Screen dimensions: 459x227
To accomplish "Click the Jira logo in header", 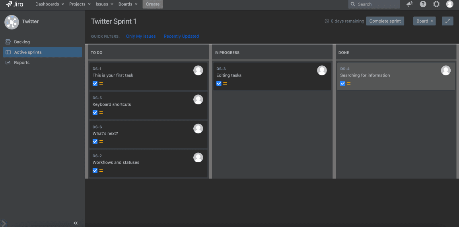I will coord(15,4).
